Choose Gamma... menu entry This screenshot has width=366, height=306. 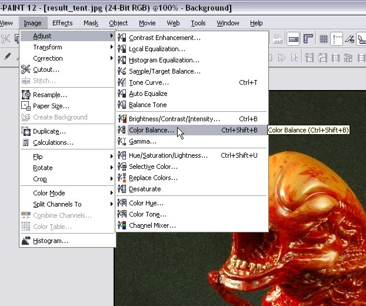click(x=192, y=141)
